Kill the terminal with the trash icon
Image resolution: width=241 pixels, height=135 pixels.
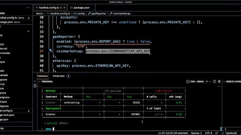tap(219, 82)
